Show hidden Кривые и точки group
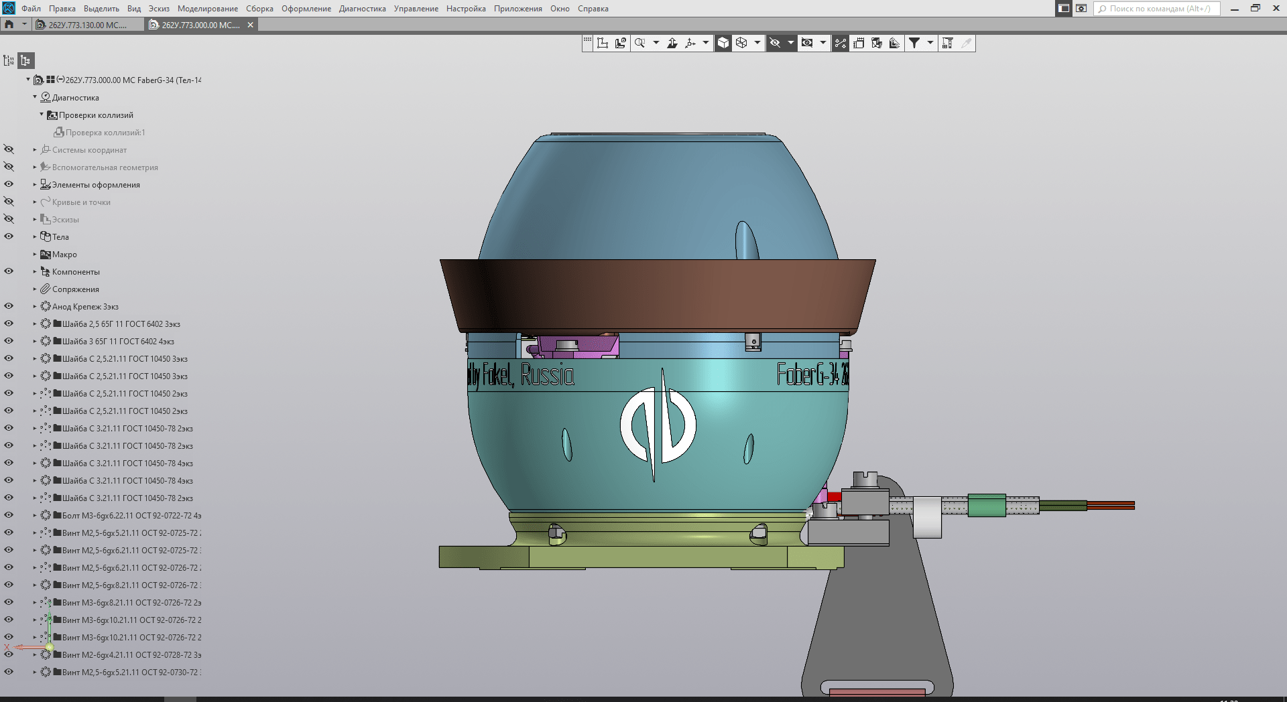This screenshot has width=1287, height=702. pyautogui.click(x=9, y=202)
